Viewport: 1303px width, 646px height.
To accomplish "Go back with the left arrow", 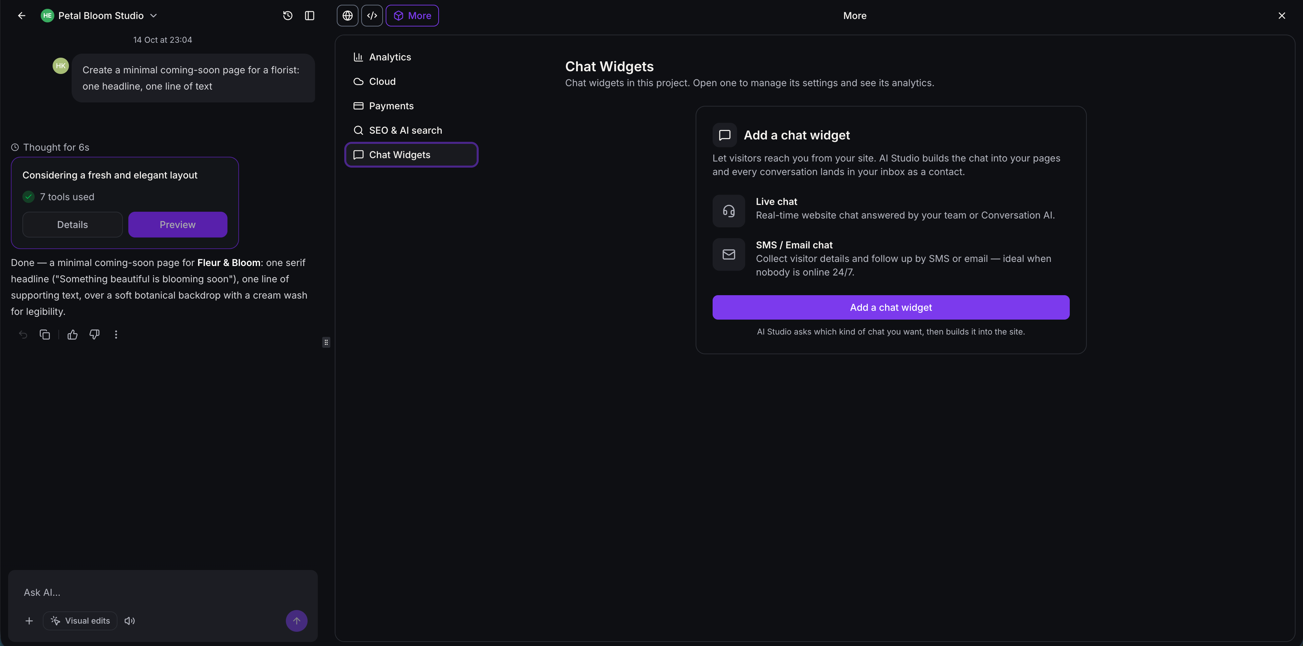I will coord(21,16).
